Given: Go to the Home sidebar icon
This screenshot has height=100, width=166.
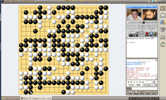Looking at the screenshot, I should coord(163,44).
